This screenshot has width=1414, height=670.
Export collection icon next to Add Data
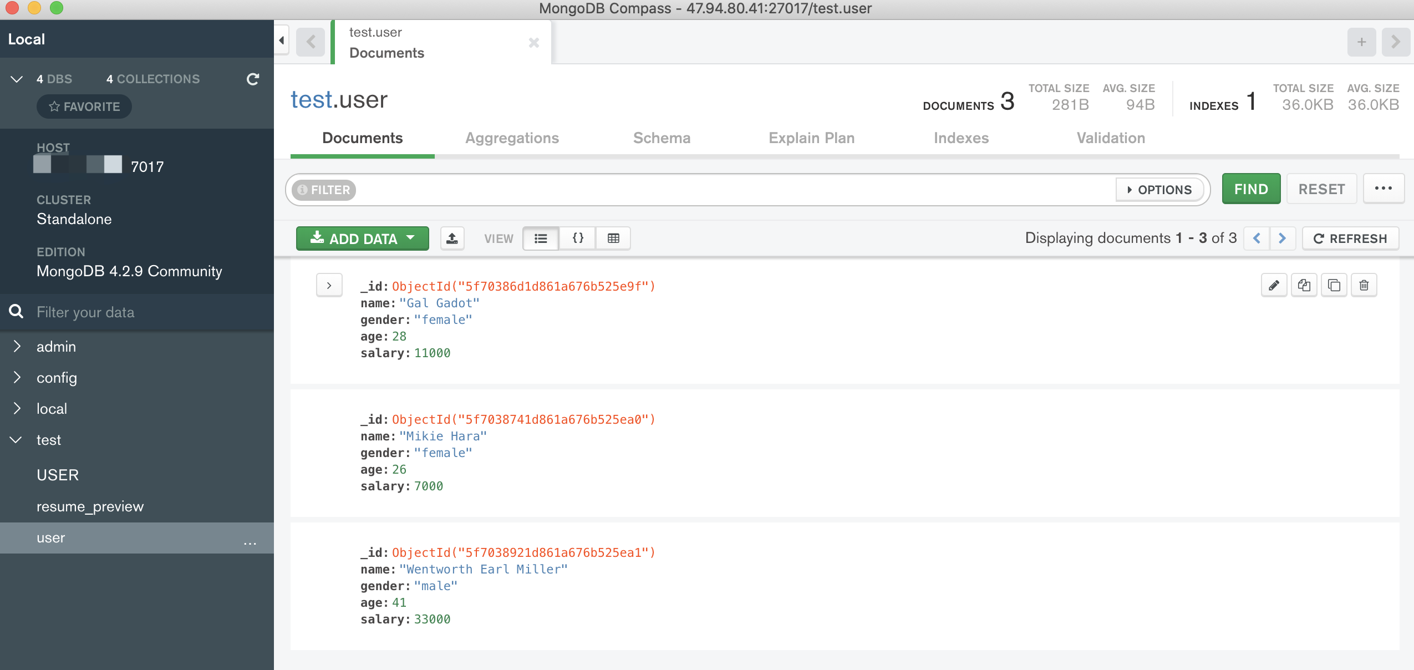(x=452, y=238)
